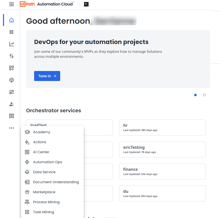This screenshot has width=220, height=218.
Task: Open the line-chart Insights sidebar icon
Action: 12,44
